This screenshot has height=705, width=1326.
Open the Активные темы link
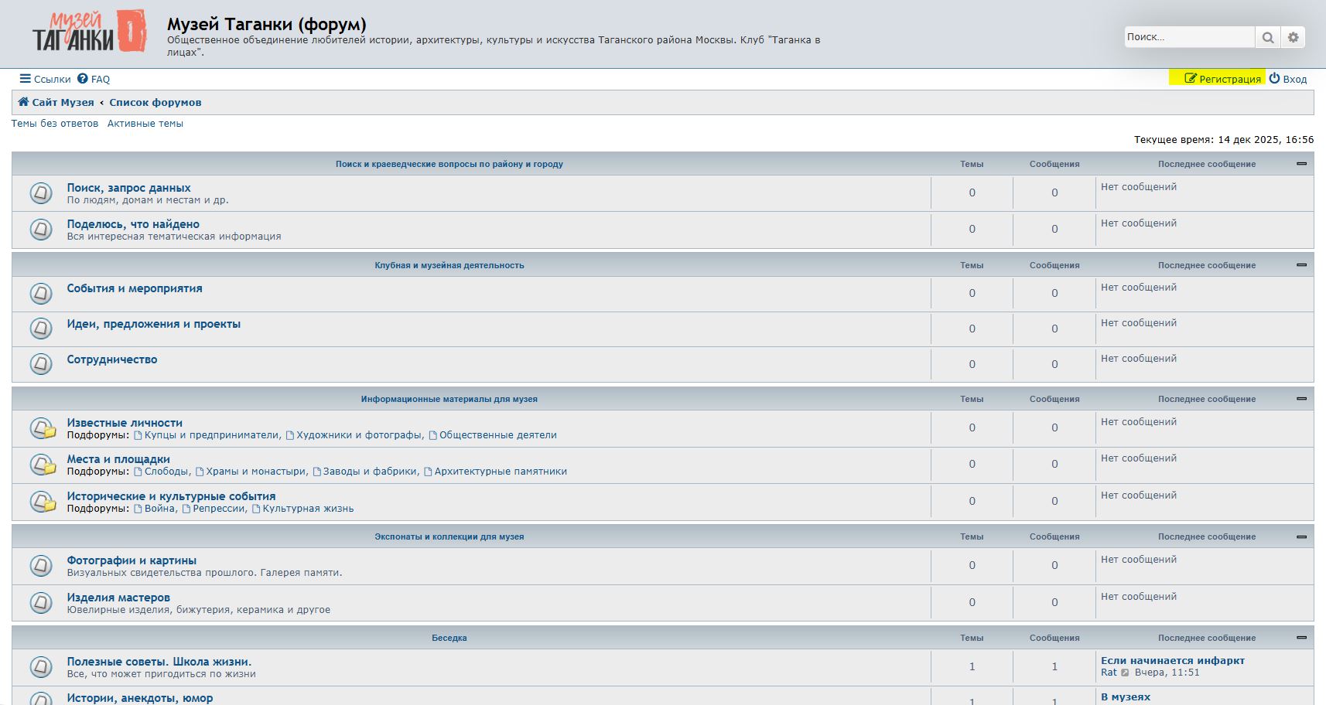click(x=145, y=124)
